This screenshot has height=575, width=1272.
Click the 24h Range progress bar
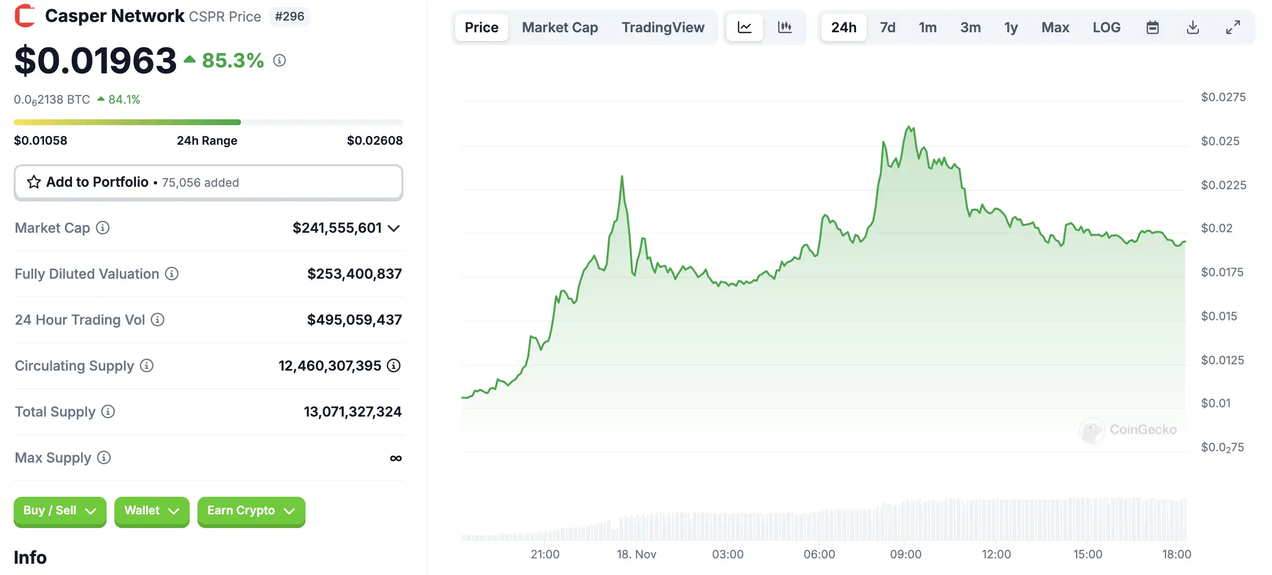pyautogui.click(x=208, y=122)
